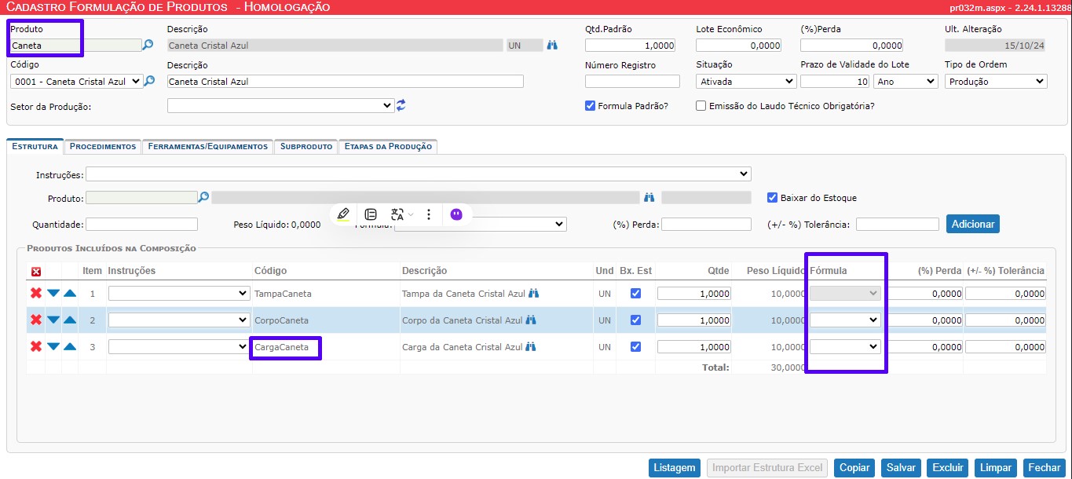The image size is (1072, 479).
Task: Click the Salvar button
Action: [901, 468]
